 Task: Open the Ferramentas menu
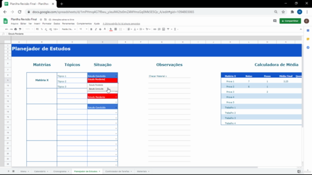pyautogui.click(x=68, y=24)
